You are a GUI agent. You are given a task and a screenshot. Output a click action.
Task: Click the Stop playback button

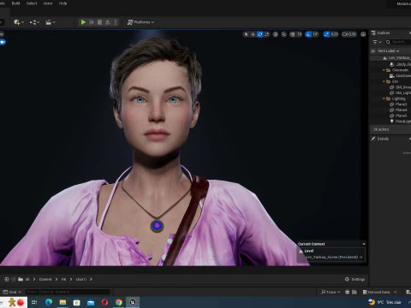click(99, 22)
